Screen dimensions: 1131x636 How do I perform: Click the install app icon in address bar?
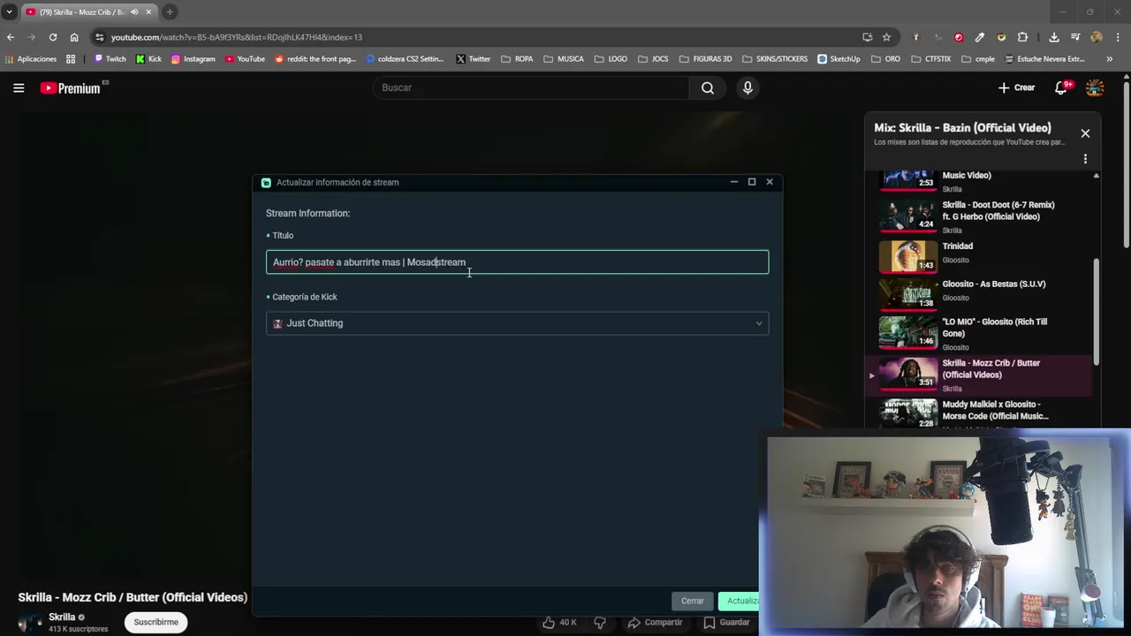coord(868,37)
